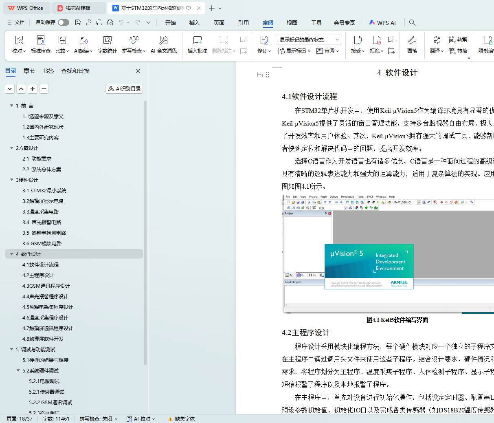Open the 显示标记的最终状态 dropdown

[309, 40]
